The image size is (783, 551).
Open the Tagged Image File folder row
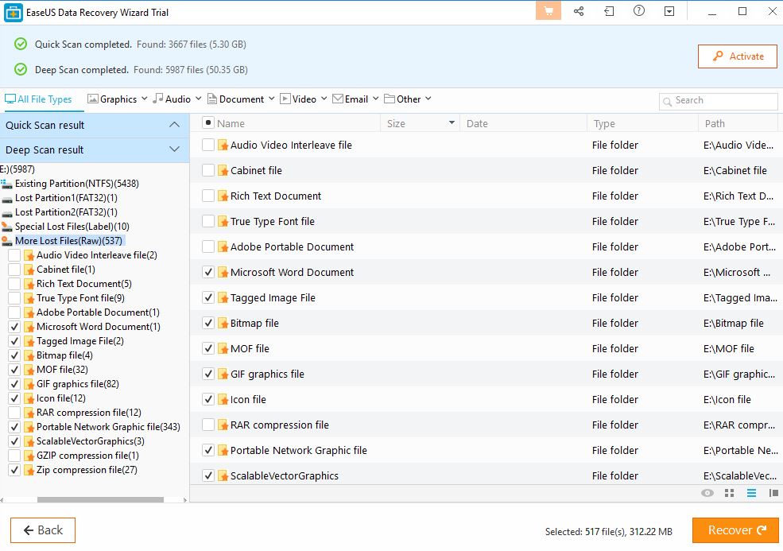[x=273, y=297]
